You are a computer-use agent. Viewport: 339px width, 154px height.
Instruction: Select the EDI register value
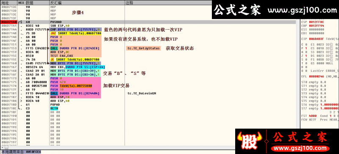316,33
